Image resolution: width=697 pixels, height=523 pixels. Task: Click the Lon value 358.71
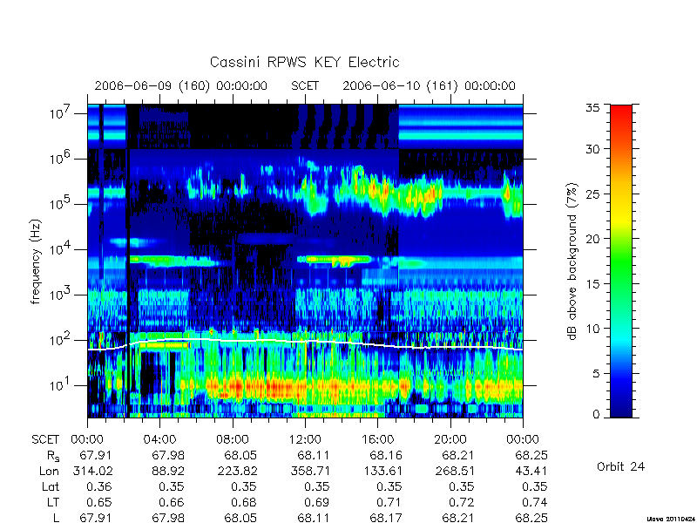coord(310,471)
